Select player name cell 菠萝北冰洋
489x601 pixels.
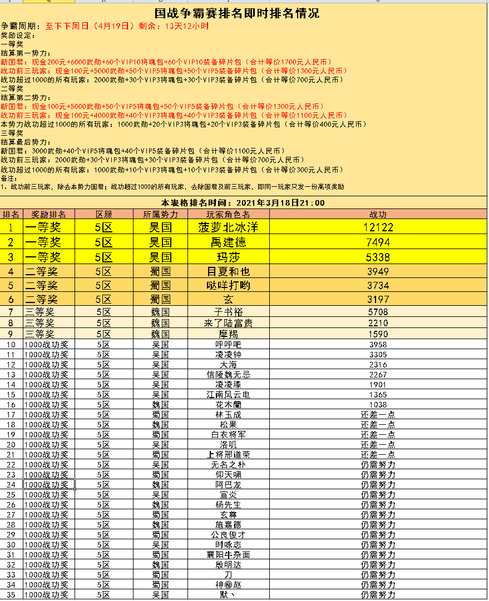tap(229, 227)
